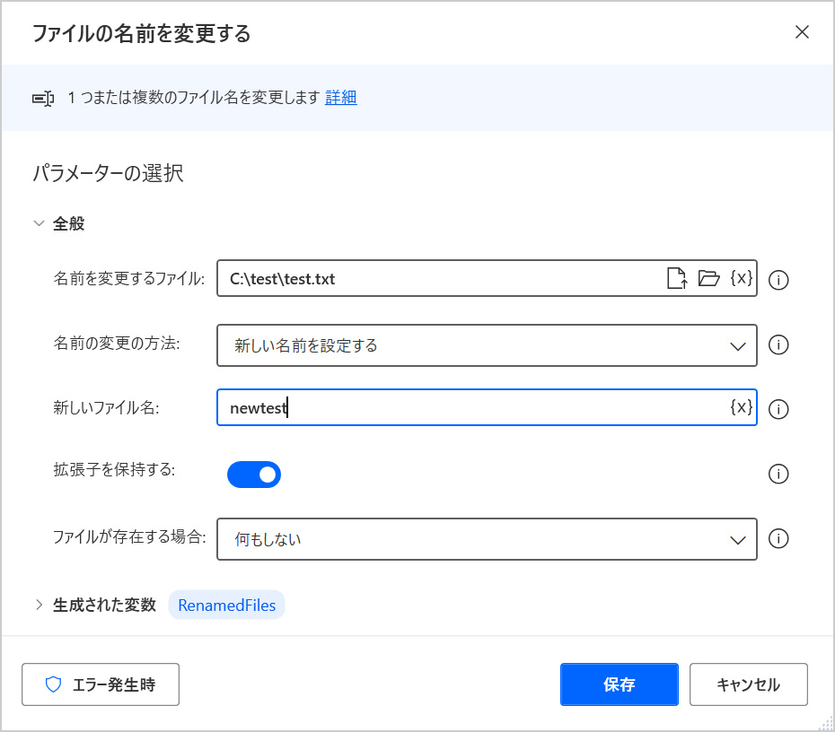The width and height of the screenshot is (835, 732).
Task: Show info for 新しいファイル名
Action: [x=779, y=409]
